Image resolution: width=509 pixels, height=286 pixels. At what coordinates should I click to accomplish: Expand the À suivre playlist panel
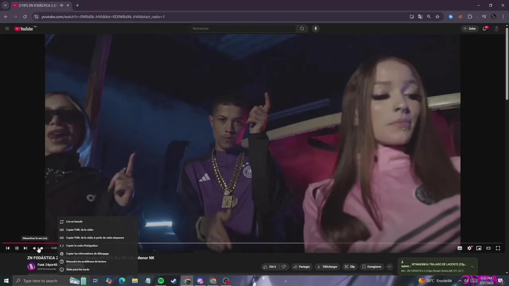tap(472, 267)
